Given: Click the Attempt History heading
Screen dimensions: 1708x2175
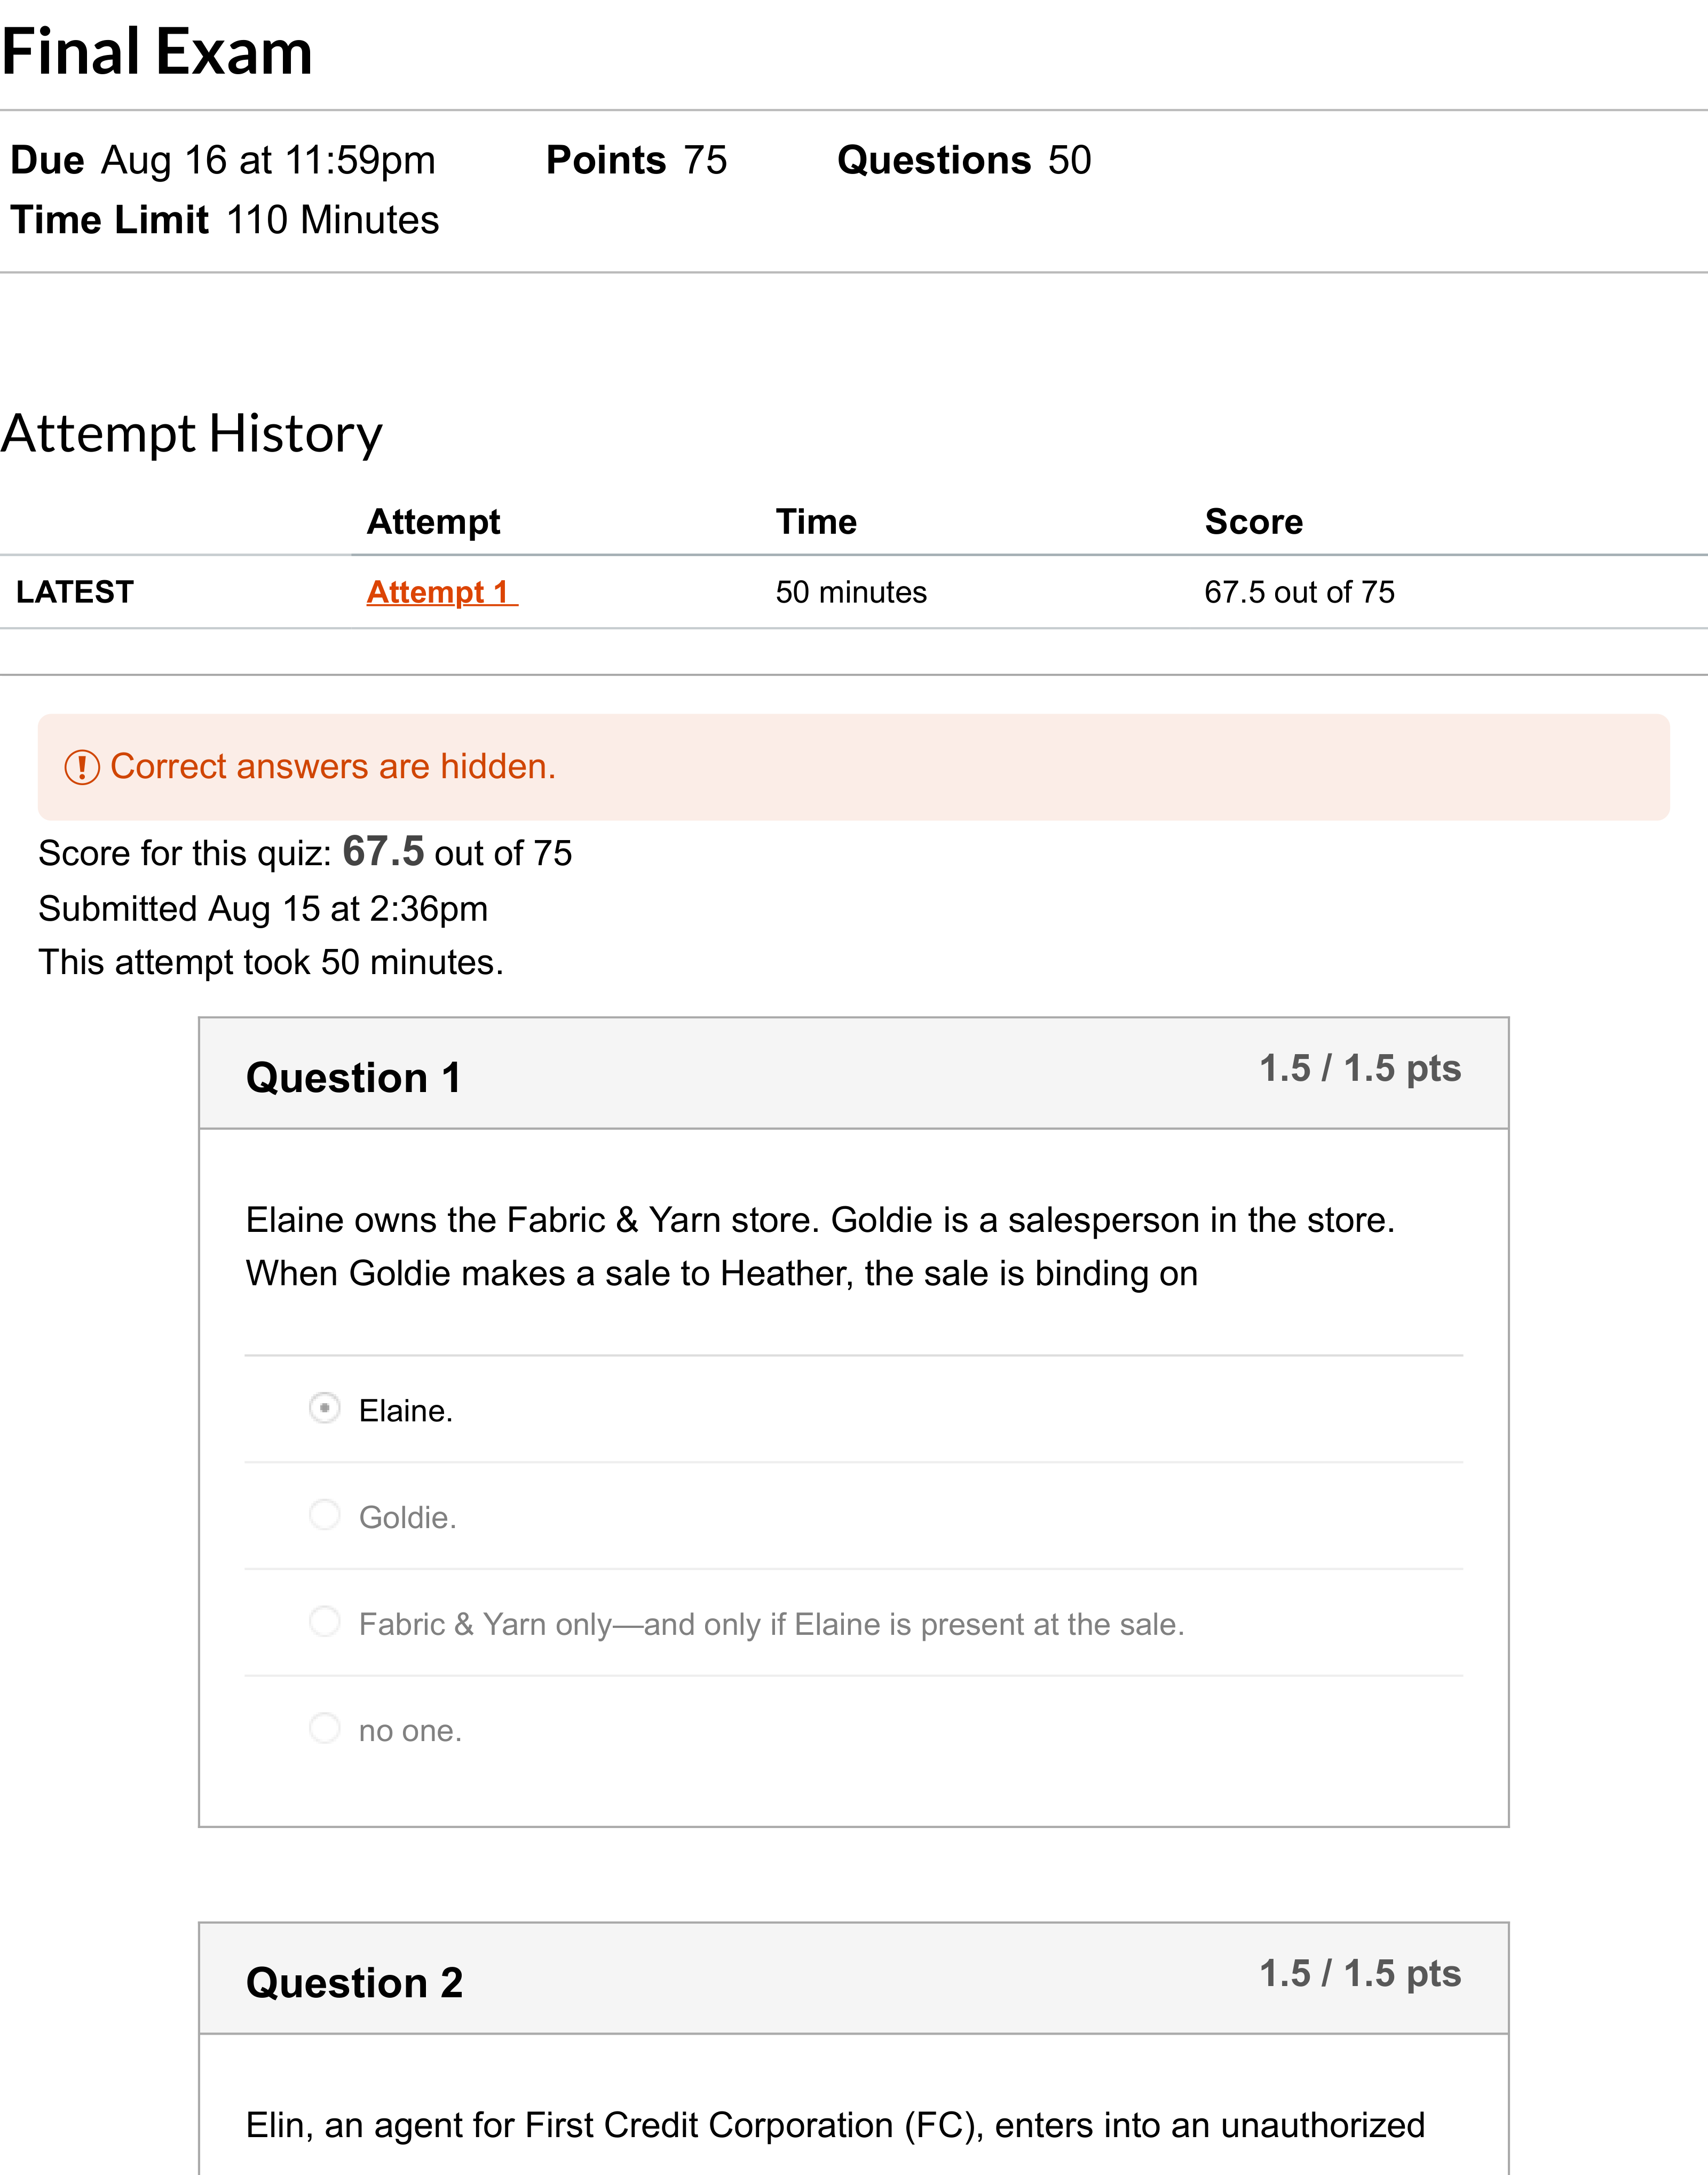Looking at the screenshot, I should [x=192, y=434].
